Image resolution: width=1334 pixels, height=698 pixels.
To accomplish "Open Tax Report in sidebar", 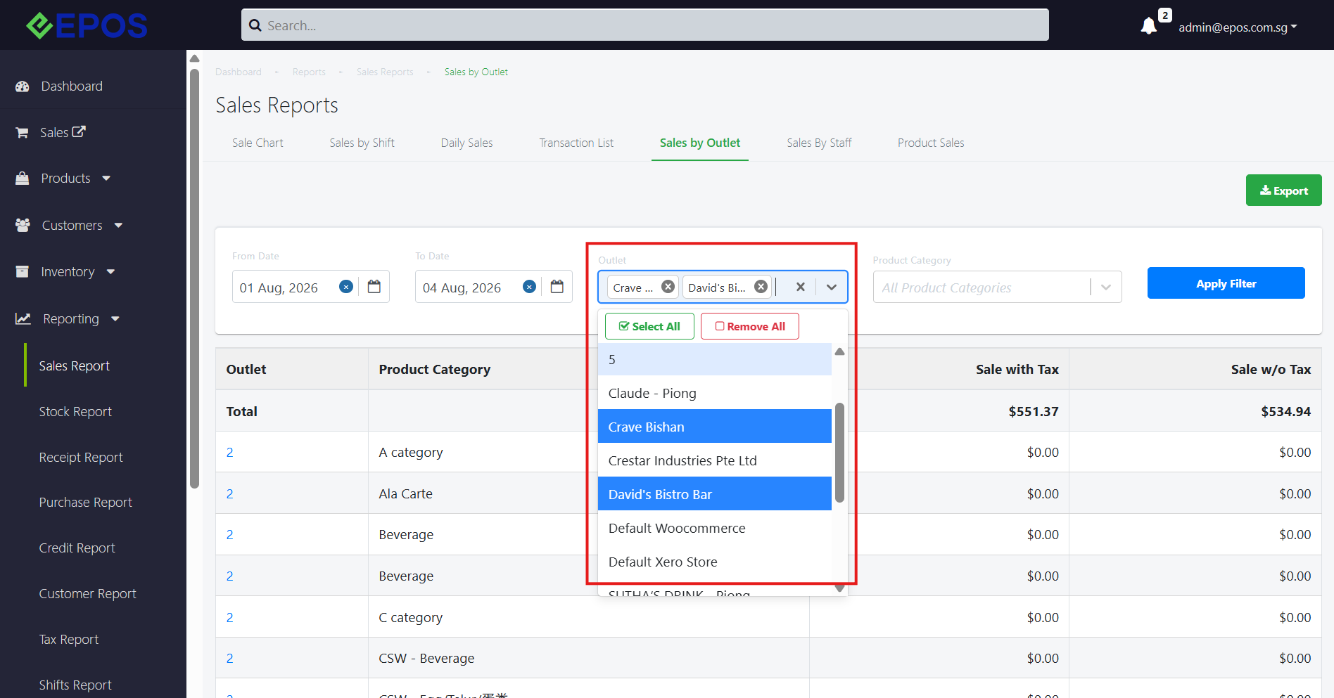I will pos(69,639).
